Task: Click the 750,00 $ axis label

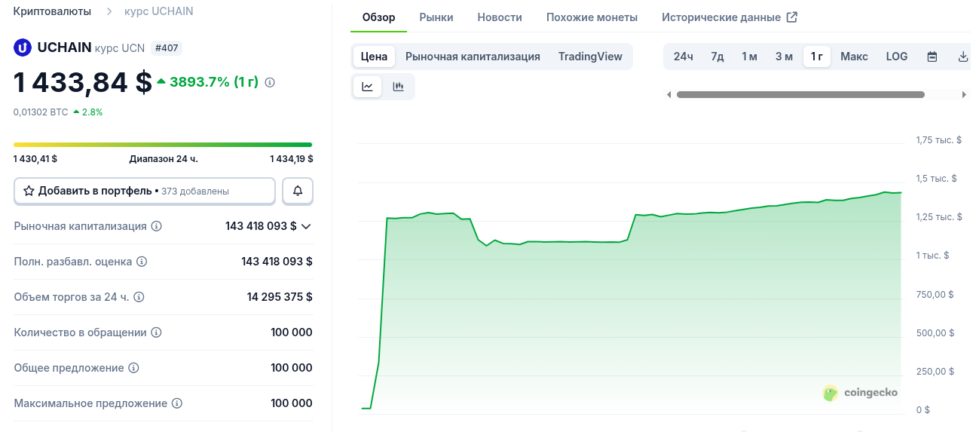Action: pos(935,294)
